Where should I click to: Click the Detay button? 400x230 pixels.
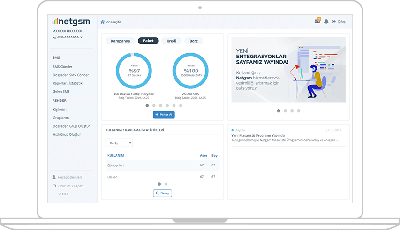tap(163, 194)
